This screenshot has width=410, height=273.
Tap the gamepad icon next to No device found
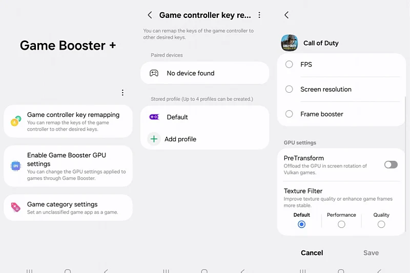[x=154, y=73]
